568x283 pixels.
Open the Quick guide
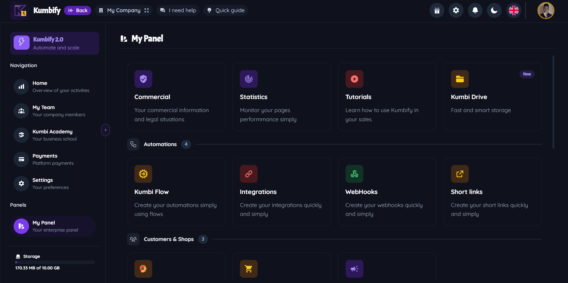click(226, 10)
